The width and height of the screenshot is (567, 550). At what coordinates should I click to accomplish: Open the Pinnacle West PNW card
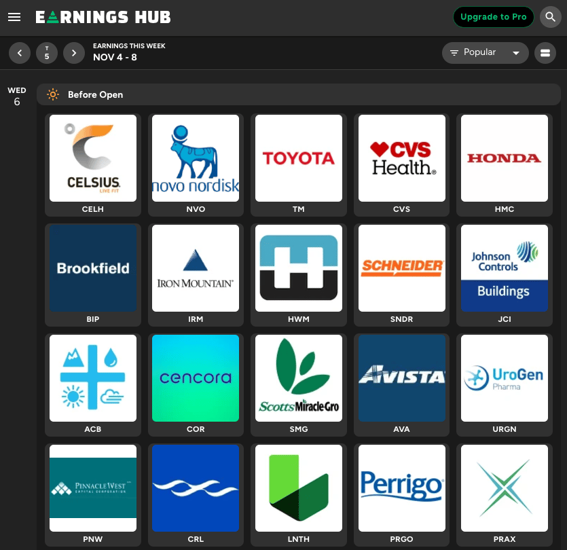[93, 495]
